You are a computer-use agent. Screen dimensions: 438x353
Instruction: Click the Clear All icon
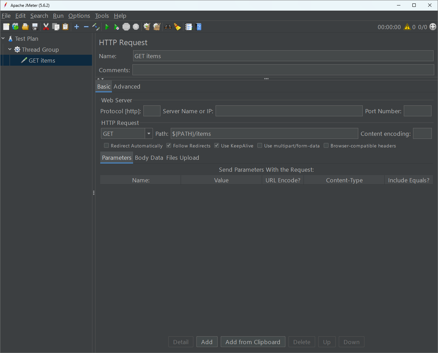pyautogui.click(x=157, y=27)
